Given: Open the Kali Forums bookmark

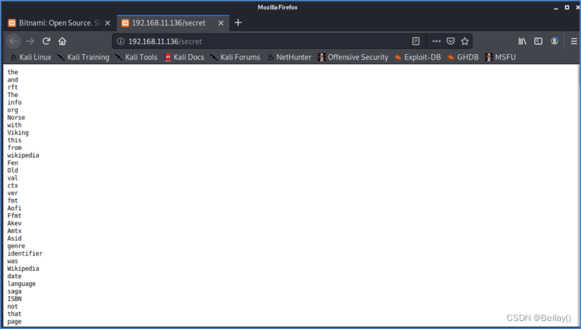Looking at the screenshot, I should (235, 57).
